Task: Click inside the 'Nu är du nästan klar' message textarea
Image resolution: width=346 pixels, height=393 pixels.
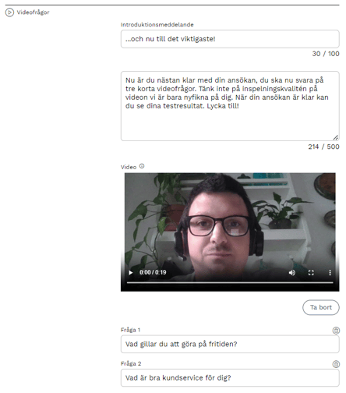Action: [x=230, y=106]
